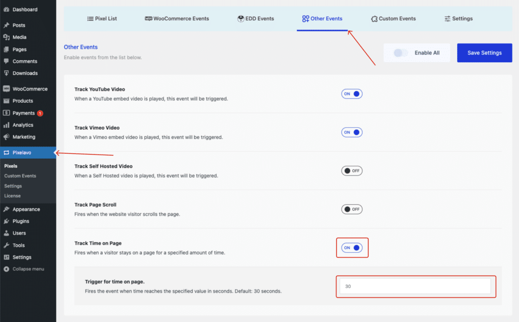Click the WooCommerce sidebar icon

point(6,89)
